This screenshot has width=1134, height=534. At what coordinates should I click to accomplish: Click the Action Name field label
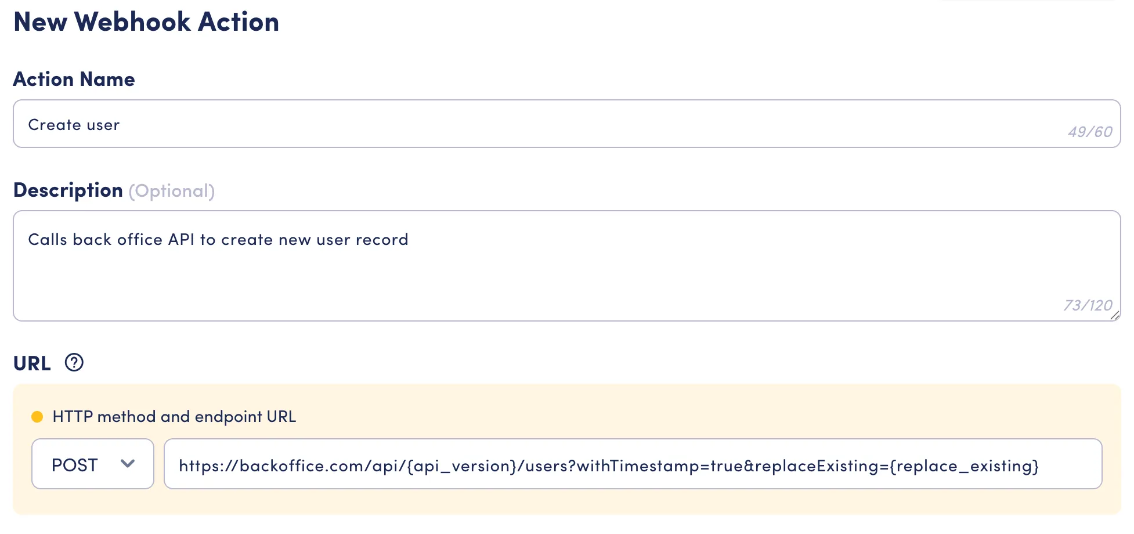coord(74,79)
